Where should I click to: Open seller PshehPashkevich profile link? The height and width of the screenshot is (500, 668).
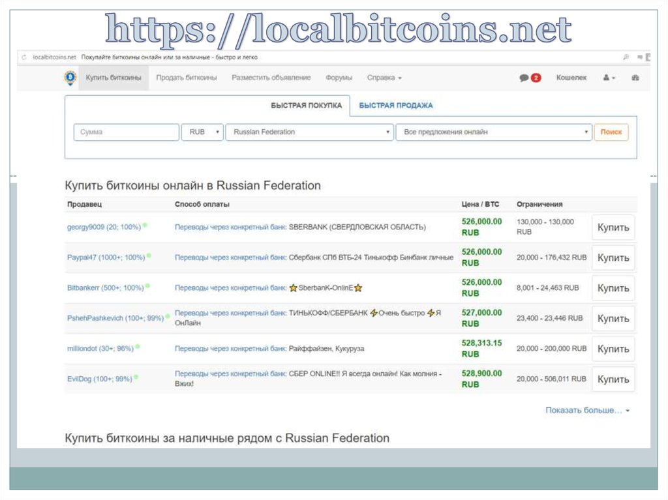click(x=115, y=318)
